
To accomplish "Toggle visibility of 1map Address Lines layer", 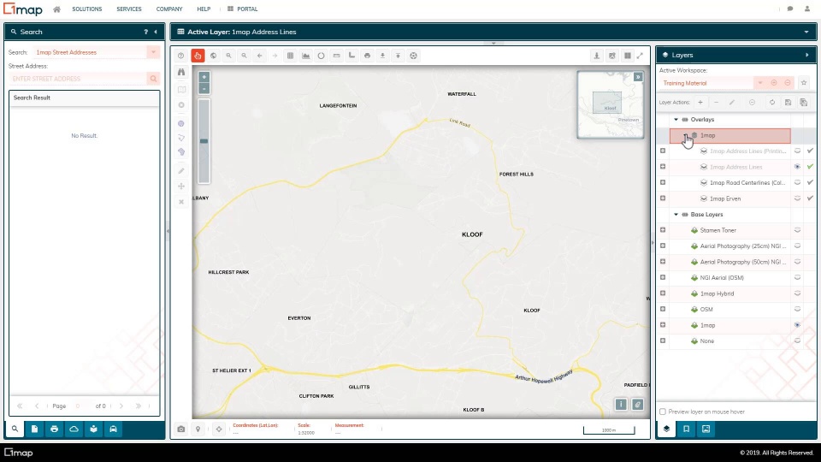I will pos(797,167).
